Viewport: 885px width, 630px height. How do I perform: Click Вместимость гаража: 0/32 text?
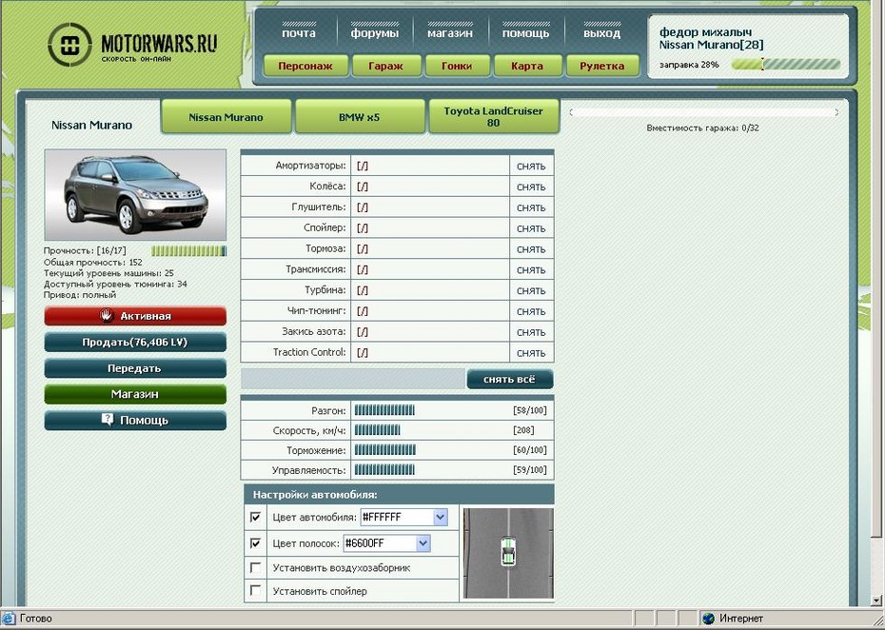[702, 128]
